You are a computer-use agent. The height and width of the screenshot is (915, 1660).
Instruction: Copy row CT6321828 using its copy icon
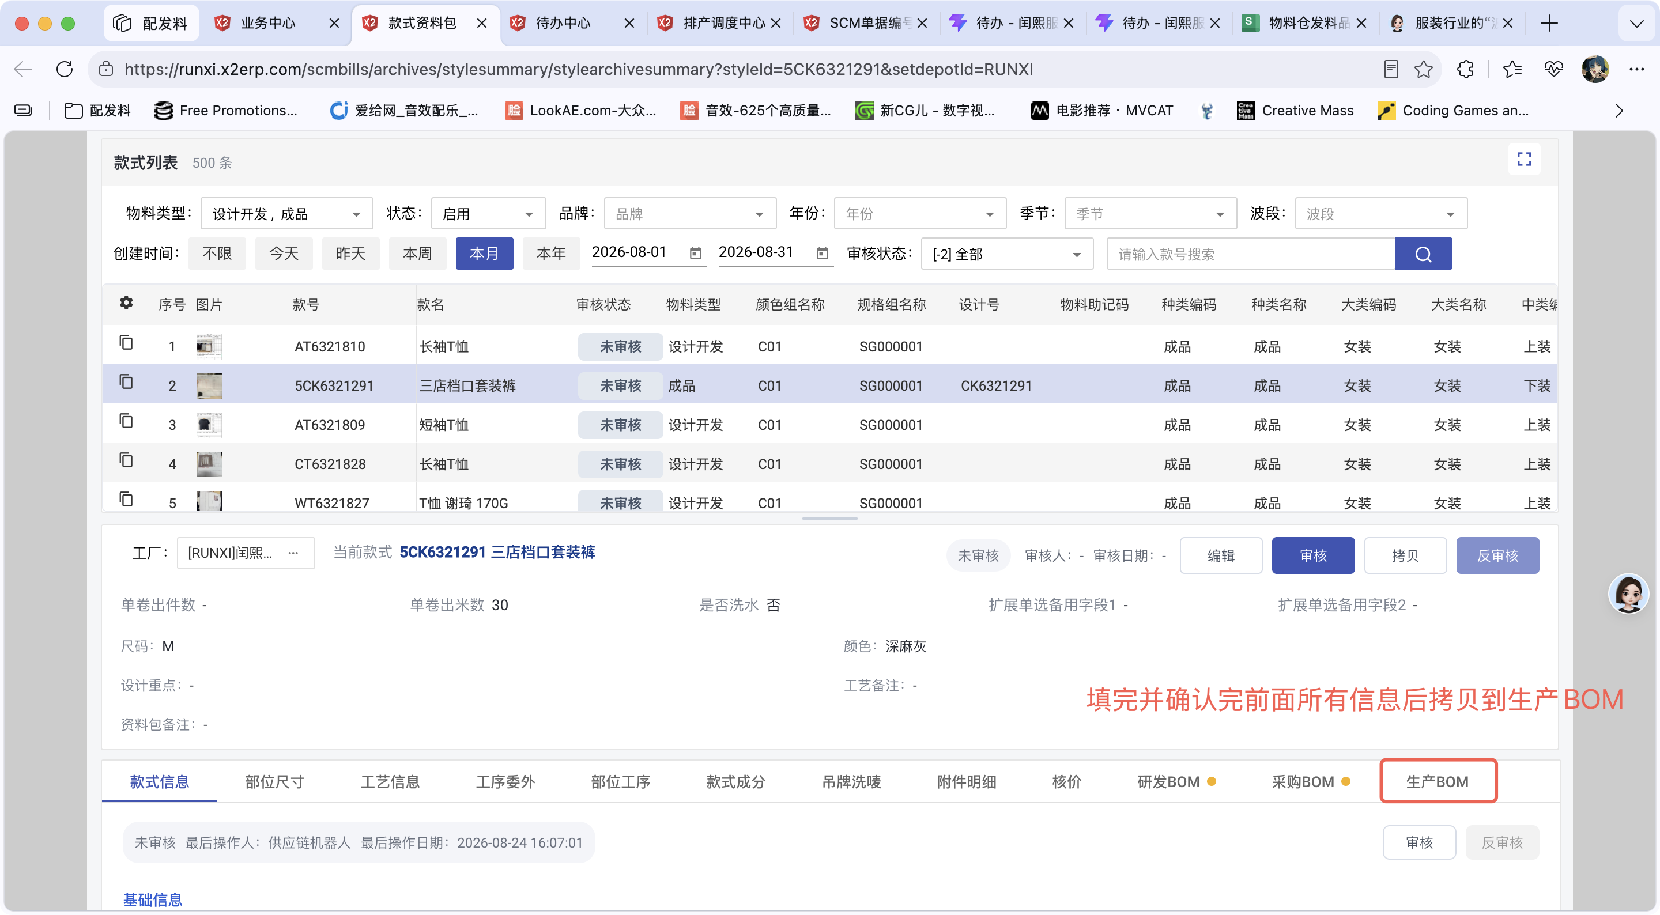(126, 460)
